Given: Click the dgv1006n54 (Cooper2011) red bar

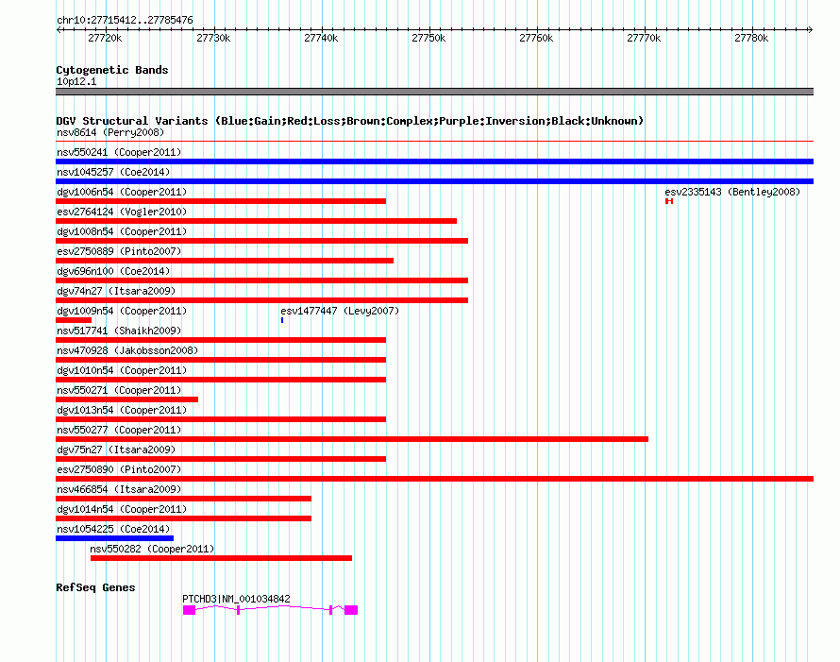Looking at the screenshot, I should pyautogui.click(x=221, y=201).
